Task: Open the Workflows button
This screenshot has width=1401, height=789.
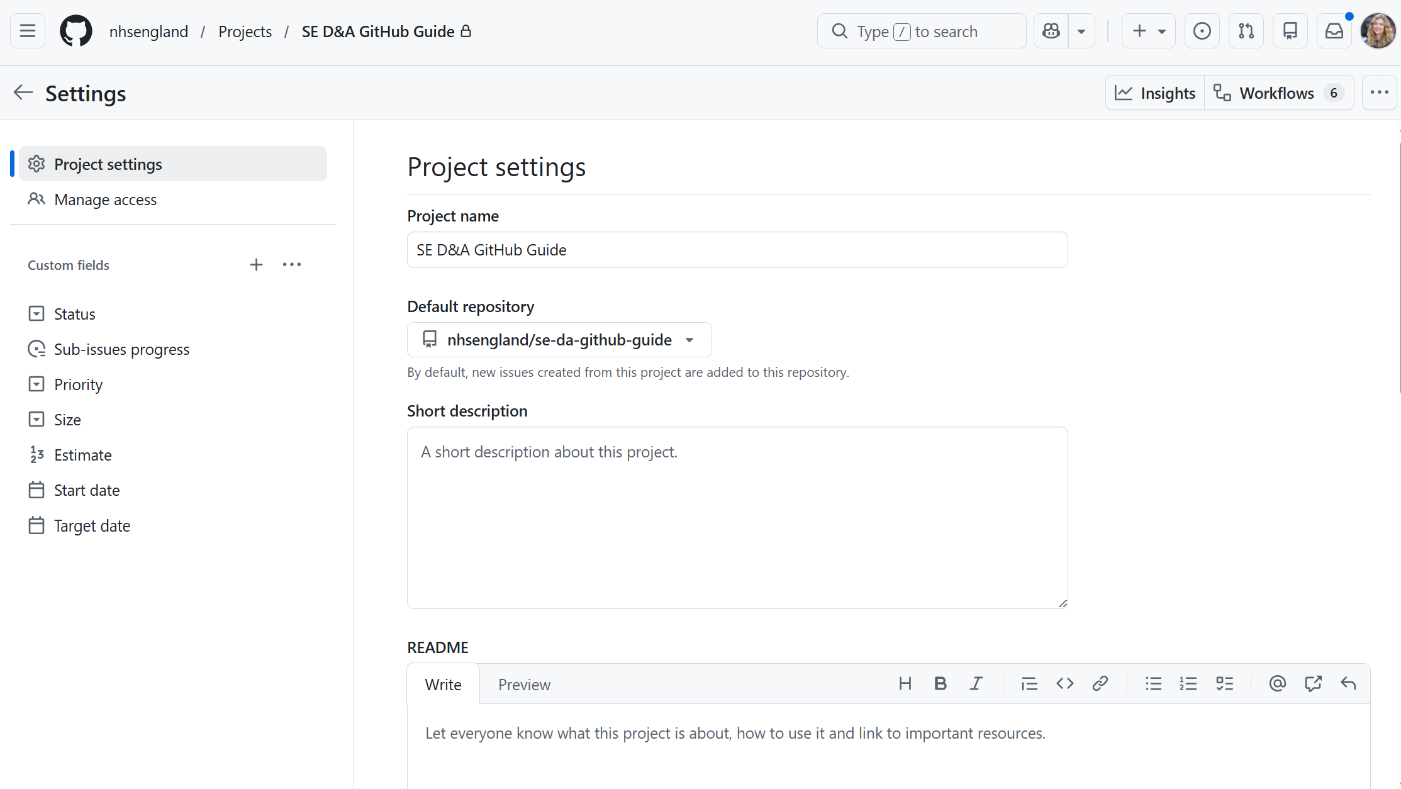Action: coord(1278,93)
